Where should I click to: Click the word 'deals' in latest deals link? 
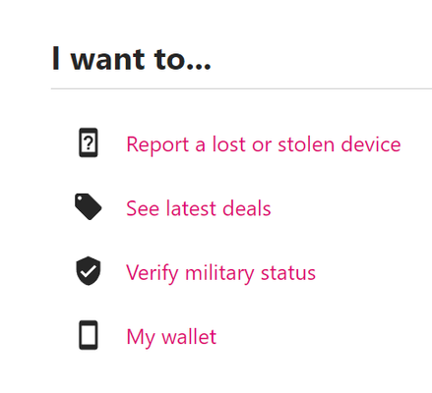coord(247,208)
